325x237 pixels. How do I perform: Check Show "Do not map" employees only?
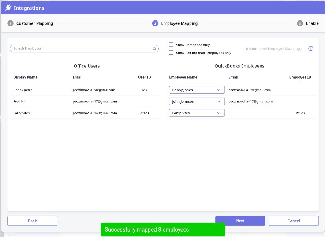pos(171,53)
